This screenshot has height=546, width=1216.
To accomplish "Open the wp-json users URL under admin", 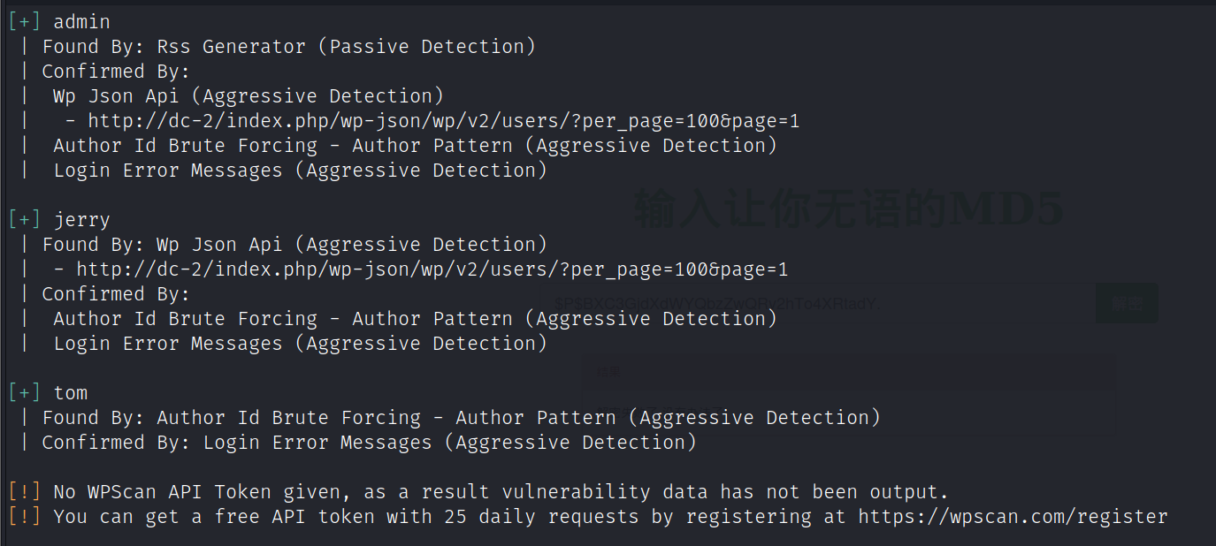I will pyautogui.click(x=443, y=121).
